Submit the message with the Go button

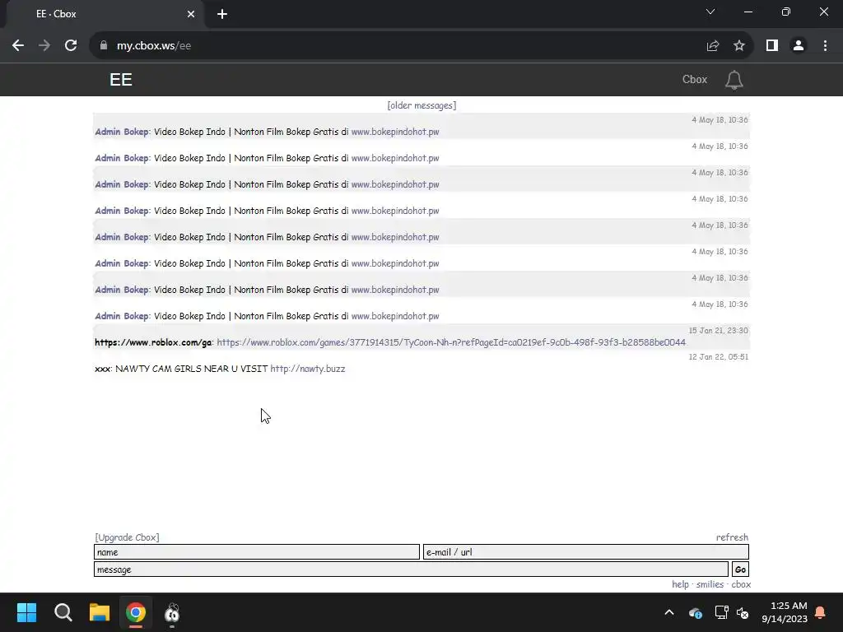pos(740,569)
